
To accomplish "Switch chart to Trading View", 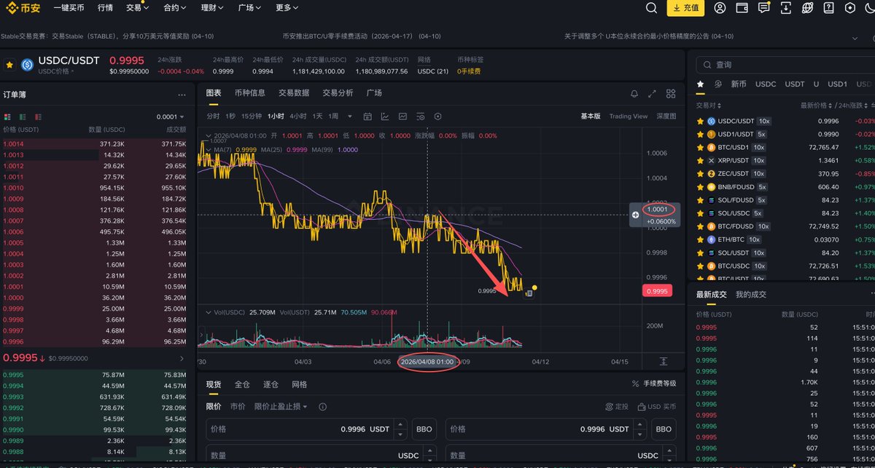I will 629,116.
